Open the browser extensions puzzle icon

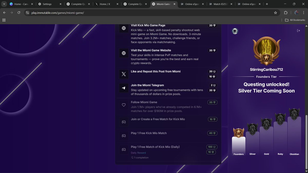pos(286,13)
